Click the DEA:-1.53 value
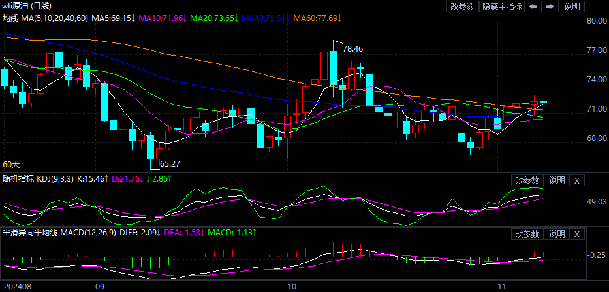This screenshot has height=292, width=609. (x=185, y=233)
